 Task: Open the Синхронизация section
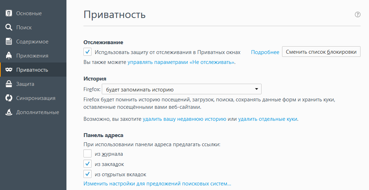coord(33,98)
